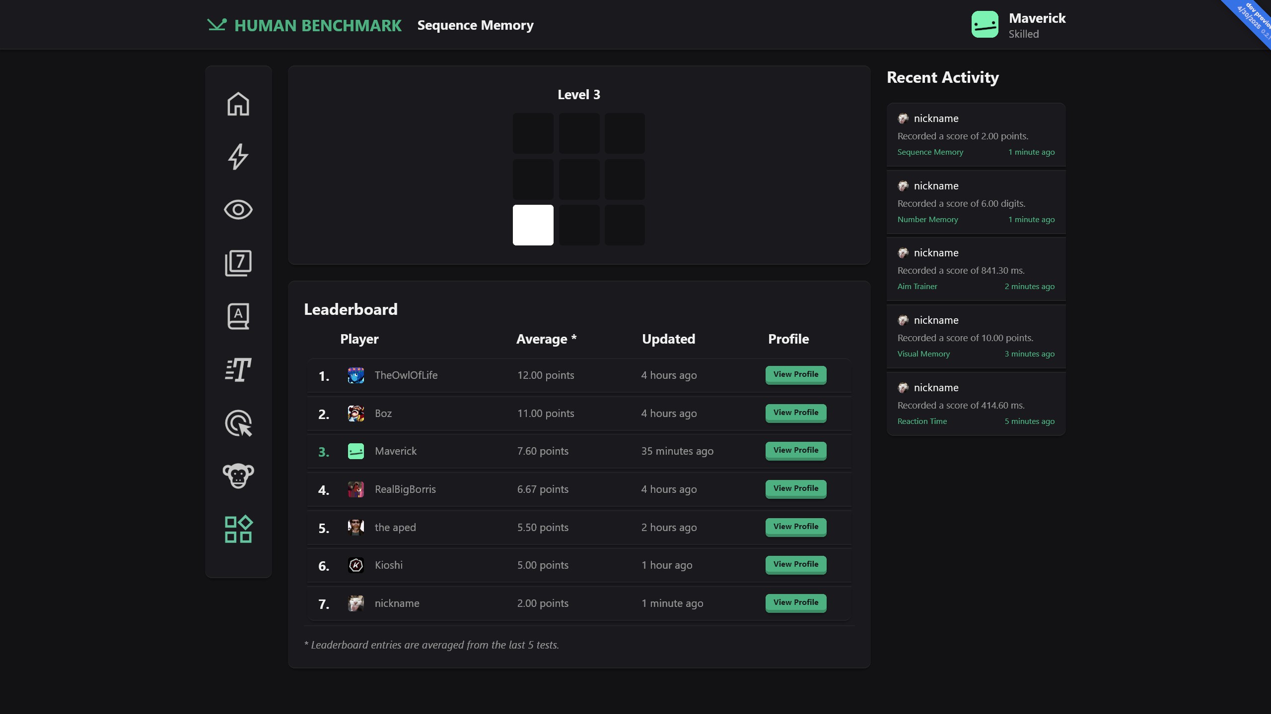Open the Home icon in sidebar
The width and height of the screenshot is (1271, 714).
tap(238, 104)
